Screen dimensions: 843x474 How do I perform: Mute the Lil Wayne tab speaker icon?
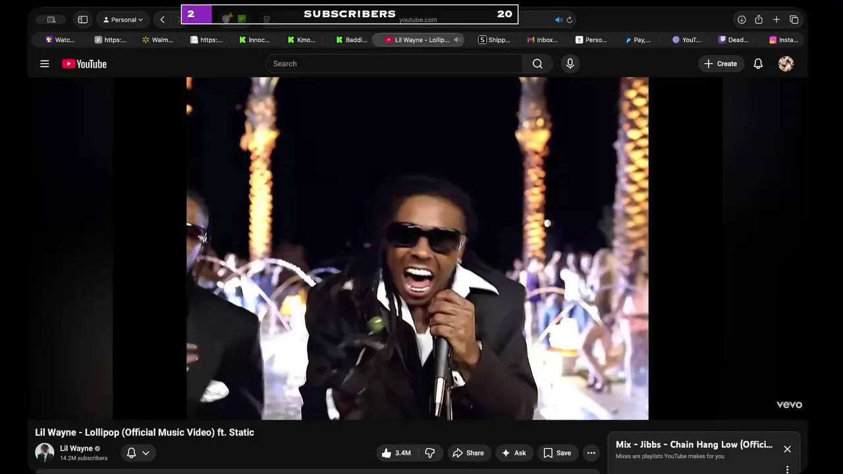(x=457, y=40)
